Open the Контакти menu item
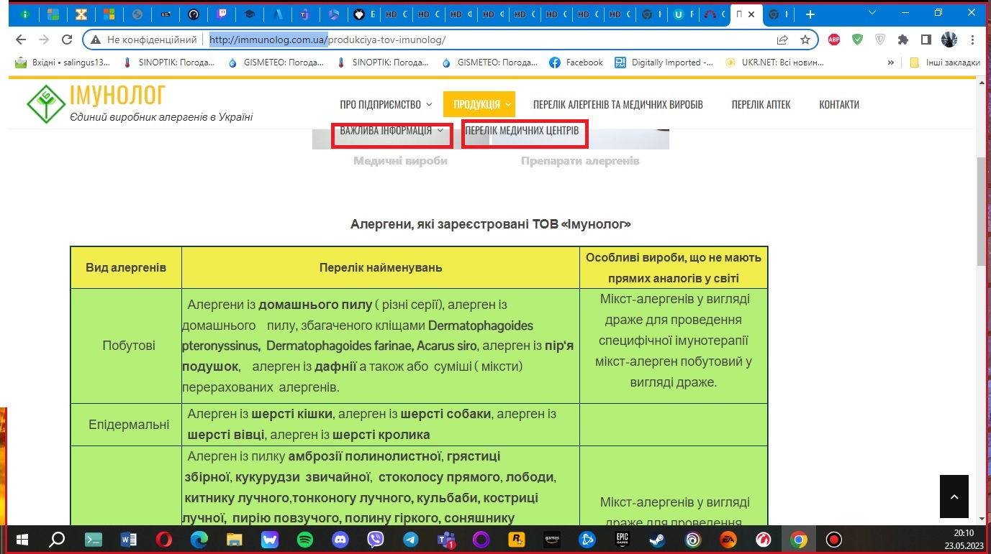The height and width of the screenshot is (554, 991). click(x=839, y=104)
